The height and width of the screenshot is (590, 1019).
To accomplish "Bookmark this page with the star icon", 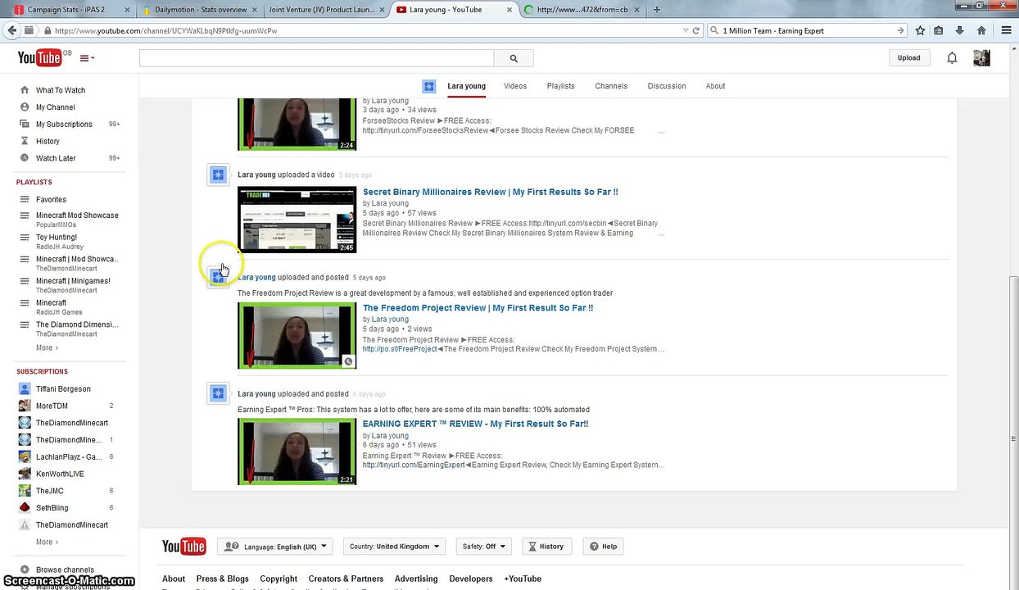I will point(920,30).
